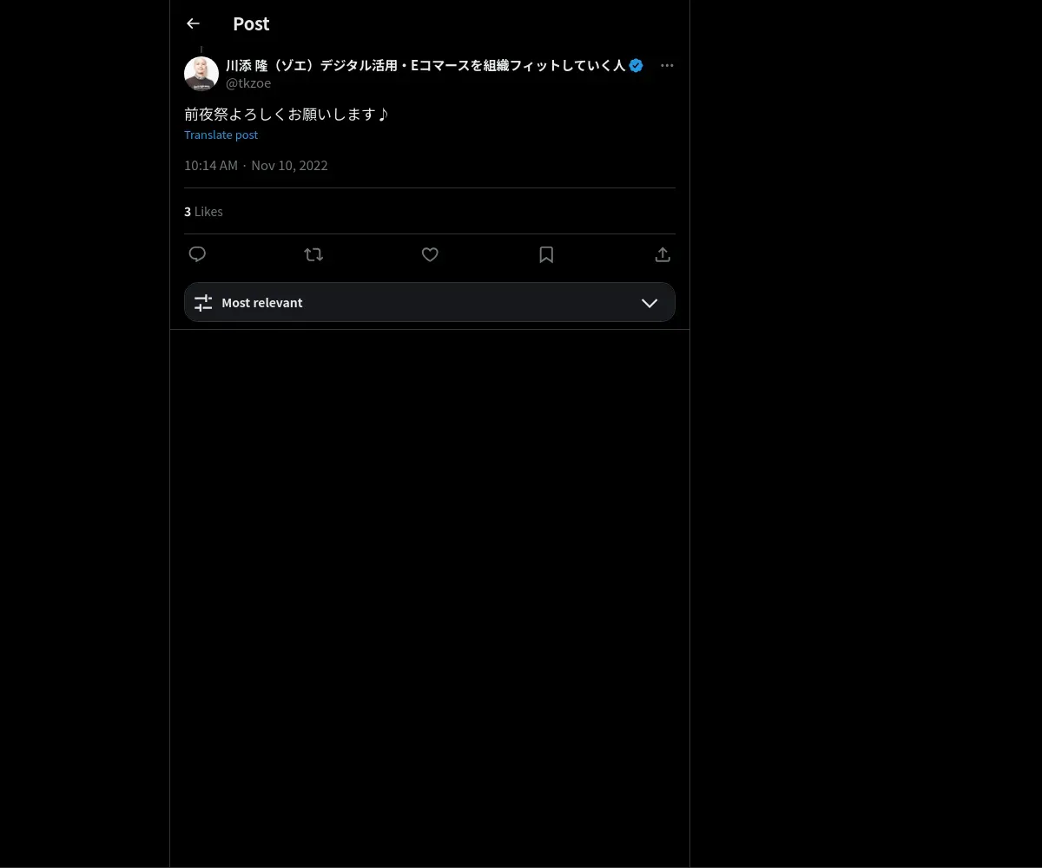Open the @tkzoe handle link

[248, 82]
